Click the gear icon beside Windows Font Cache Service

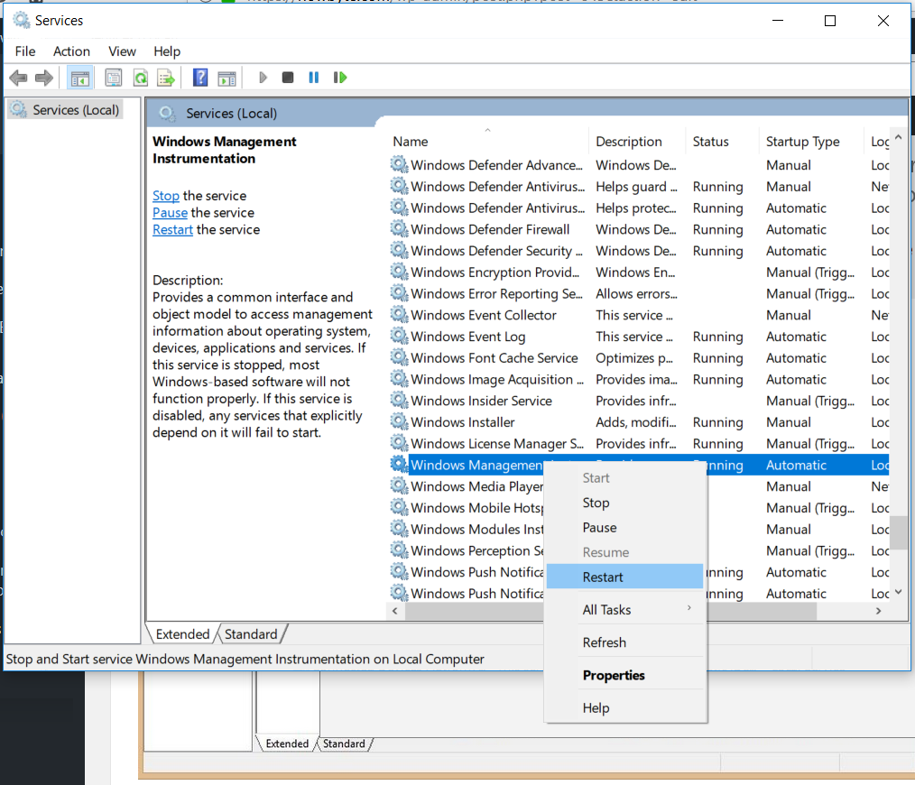coord(399,358)
